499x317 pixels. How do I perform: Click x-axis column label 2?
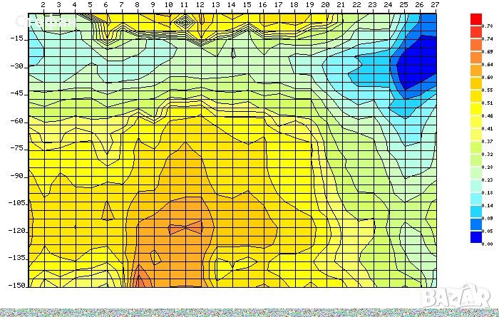(x=43, y=6)
